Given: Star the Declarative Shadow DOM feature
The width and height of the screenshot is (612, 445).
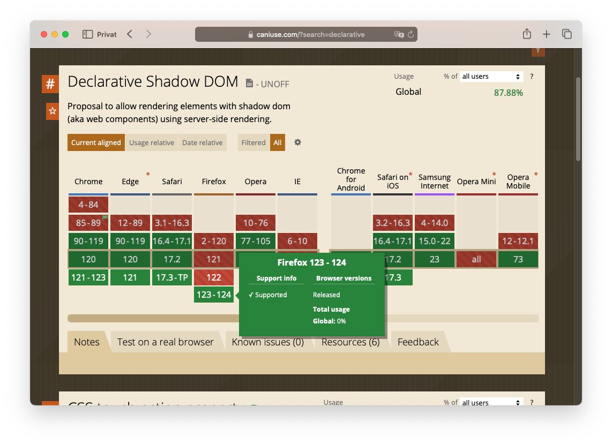Looking at the screenshot, I should point(53,111).
